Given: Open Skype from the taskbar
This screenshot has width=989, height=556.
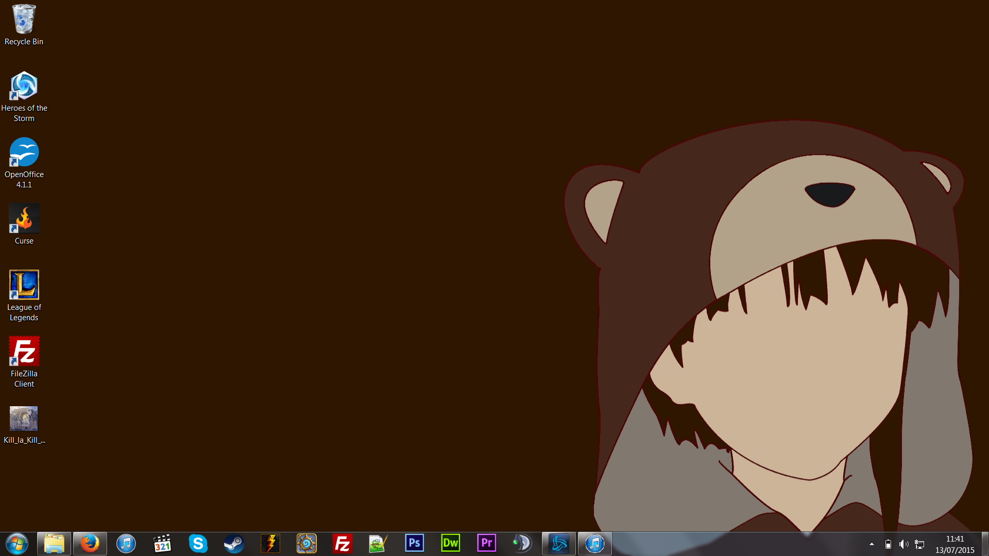Looking at the screenshot, I should pos(198,544).
